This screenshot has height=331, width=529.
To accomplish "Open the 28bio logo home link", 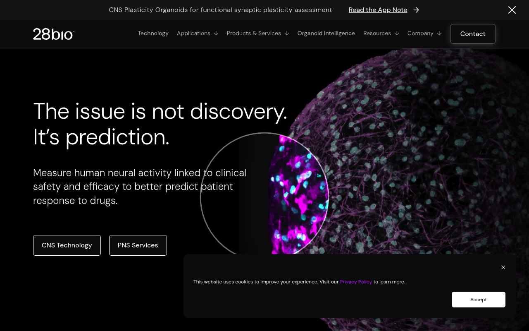I will (54, 34).
